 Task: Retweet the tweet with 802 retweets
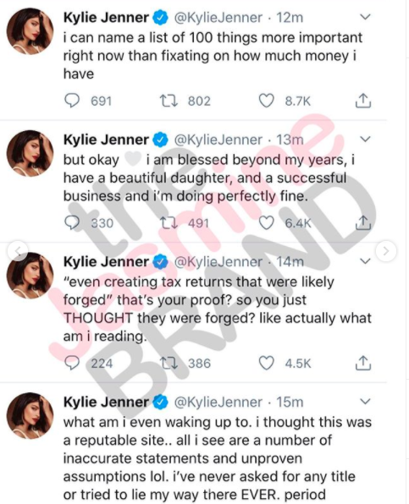coord(169,101)
